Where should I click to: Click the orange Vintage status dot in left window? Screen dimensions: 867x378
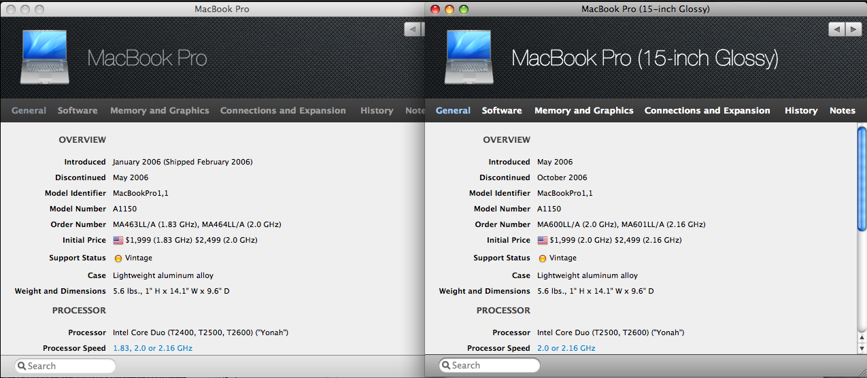pyautogui.click(x=118, y=258)
